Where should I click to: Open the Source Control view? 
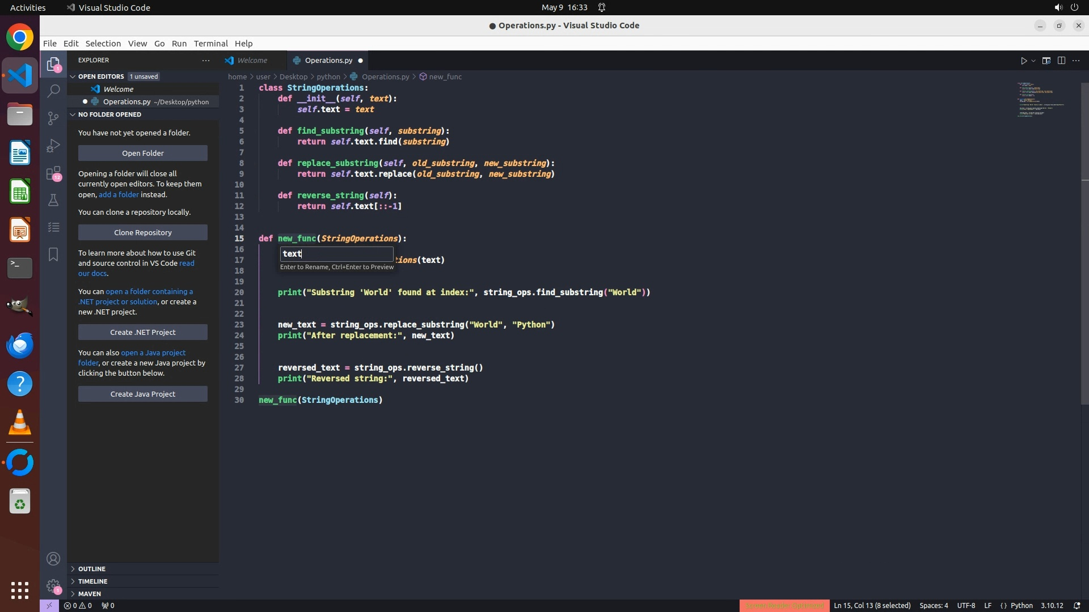[53, 118]
